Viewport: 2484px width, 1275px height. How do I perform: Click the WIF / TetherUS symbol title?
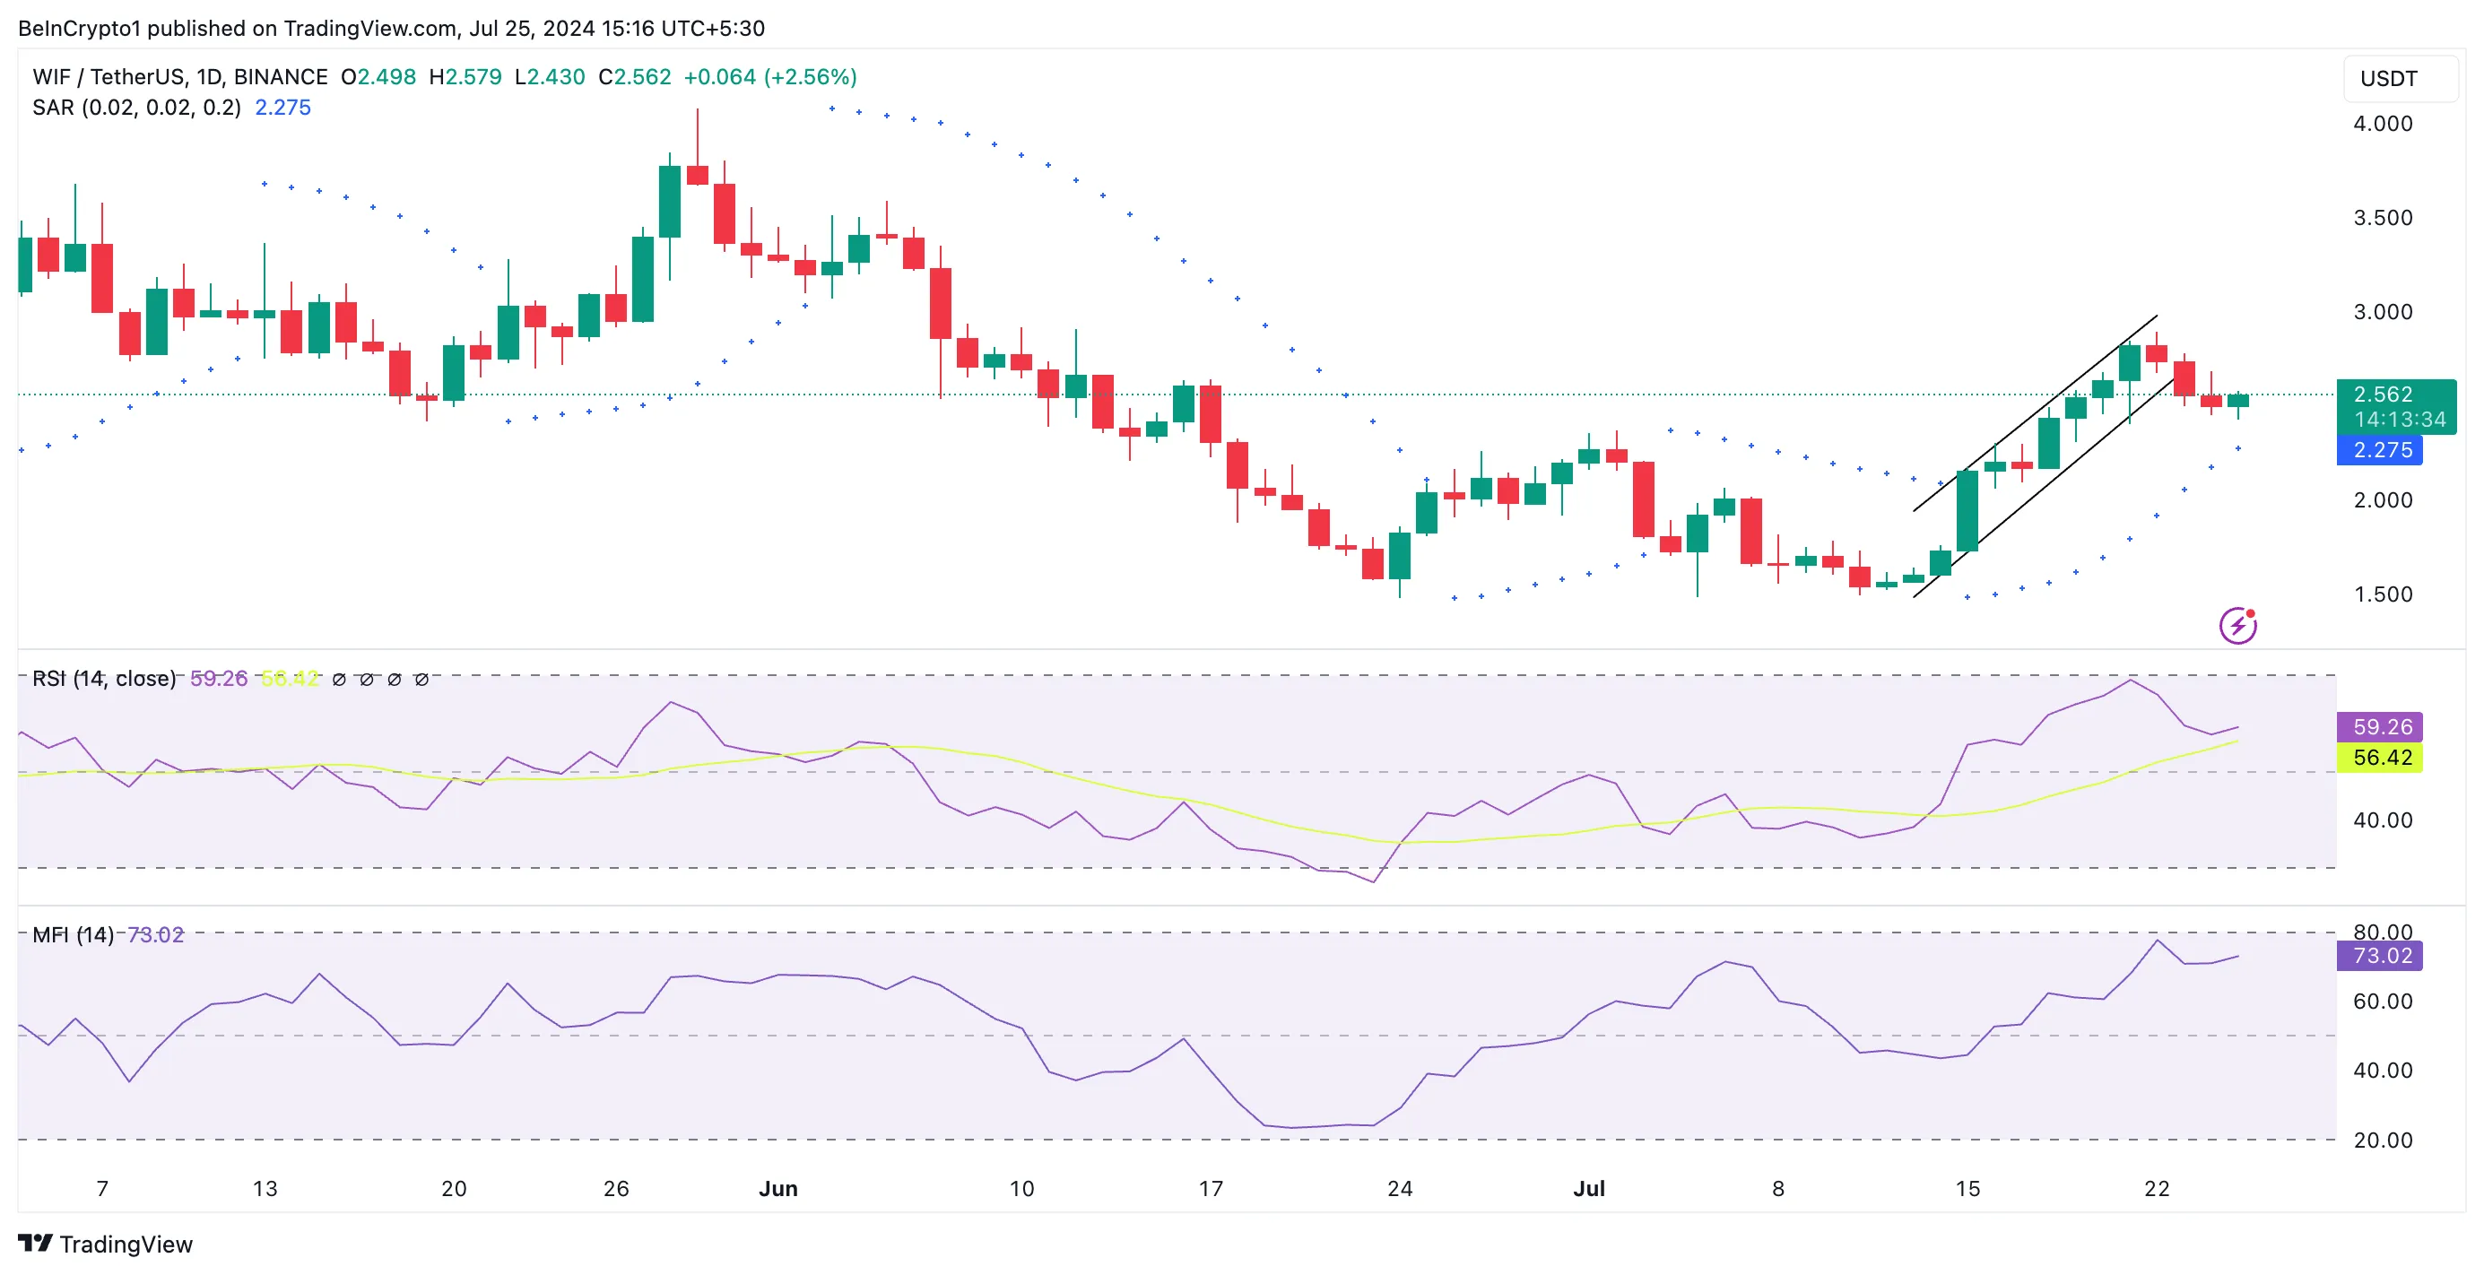pos(180,77)
